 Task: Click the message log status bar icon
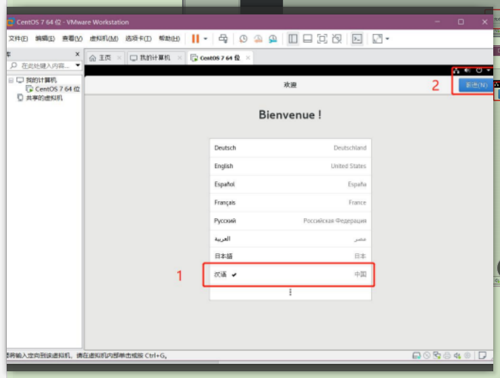point(482,356)
